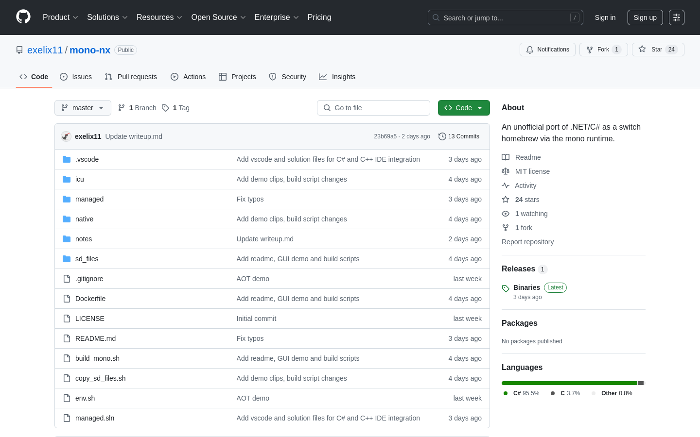Open the Pricing link
The height and width of the screenshot is (437, 700).
[x=319, y=17]
